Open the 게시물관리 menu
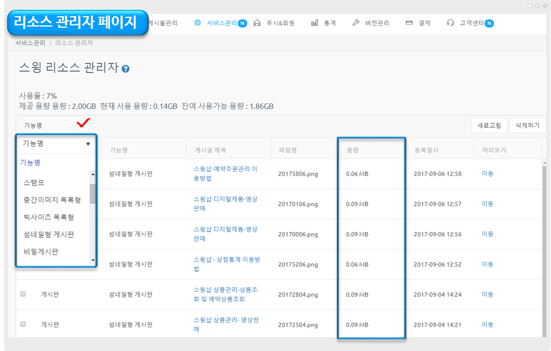 click(x=163, y=23)
